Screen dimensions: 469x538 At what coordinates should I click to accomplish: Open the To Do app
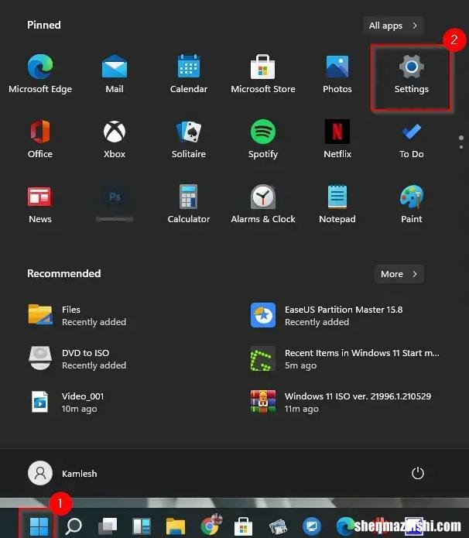pos(412,139)
